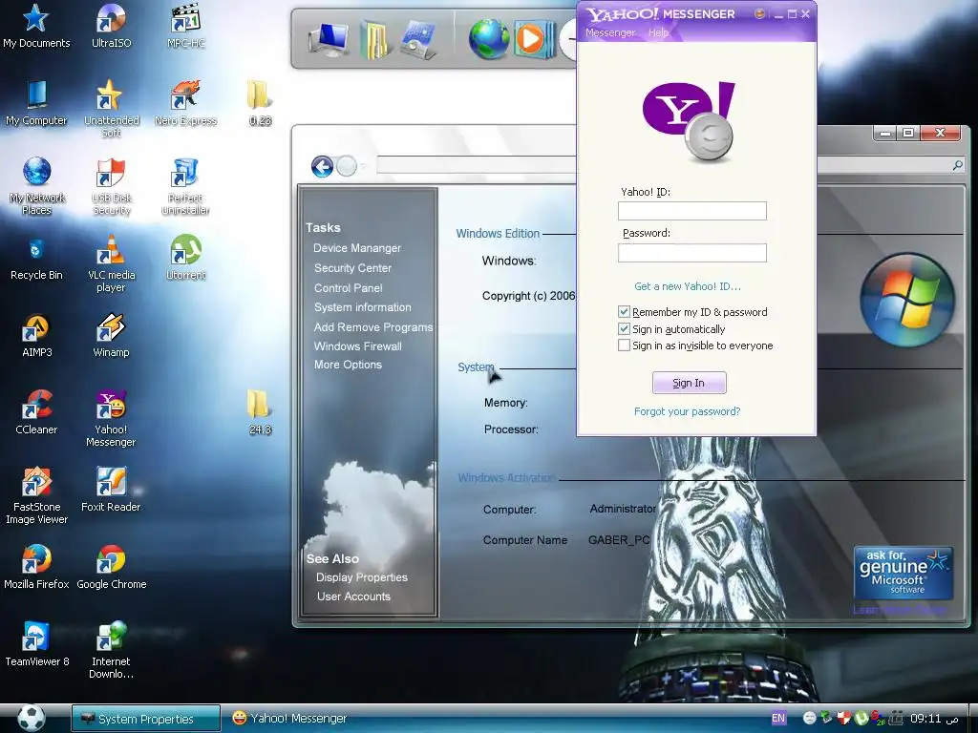Select the folder named 0.23
The image size is (978, 733).
pos(260,103)
